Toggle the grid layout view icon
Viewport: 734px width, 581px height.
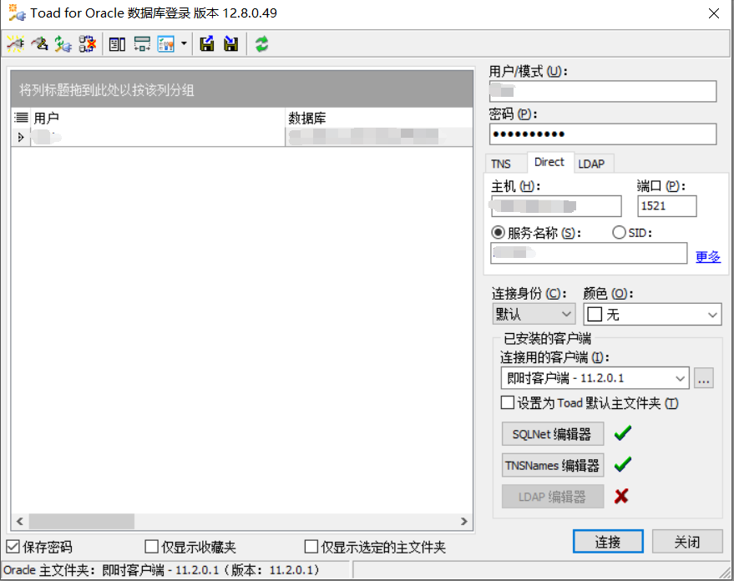point(140,43)
